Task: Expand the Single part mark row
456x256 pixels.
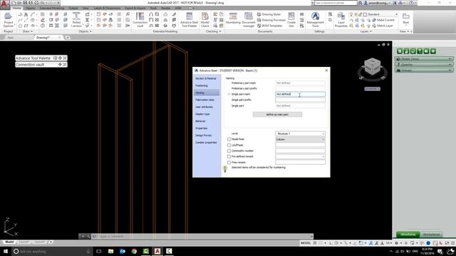Action: [229, 95]
